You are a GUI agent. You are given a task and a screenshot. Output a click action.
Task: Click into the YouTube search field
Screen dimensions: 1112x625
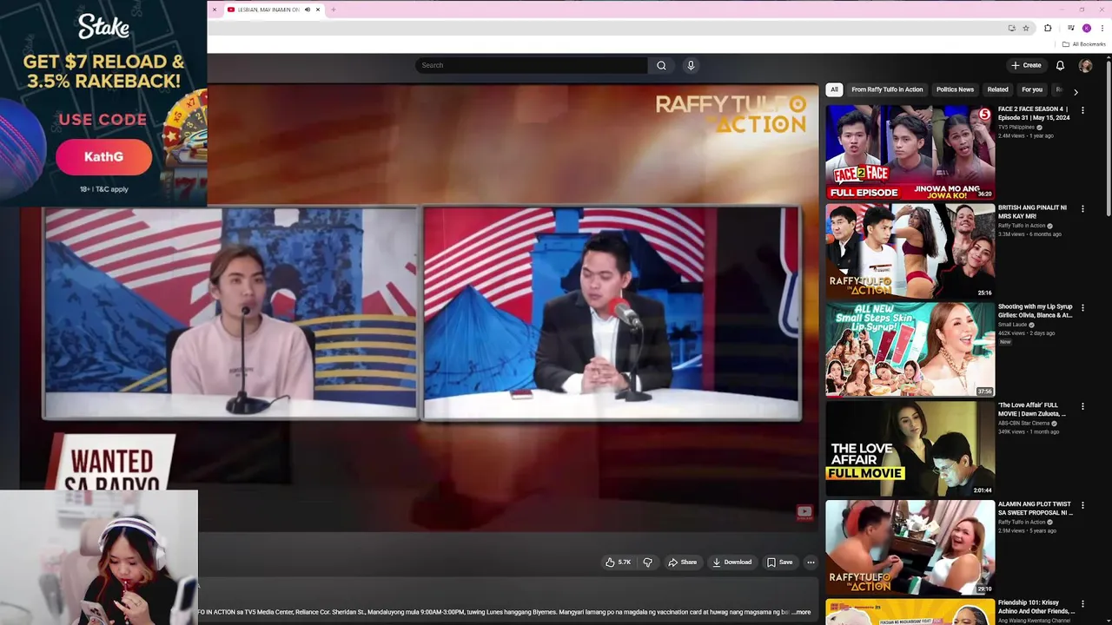(x=531, y=65)
